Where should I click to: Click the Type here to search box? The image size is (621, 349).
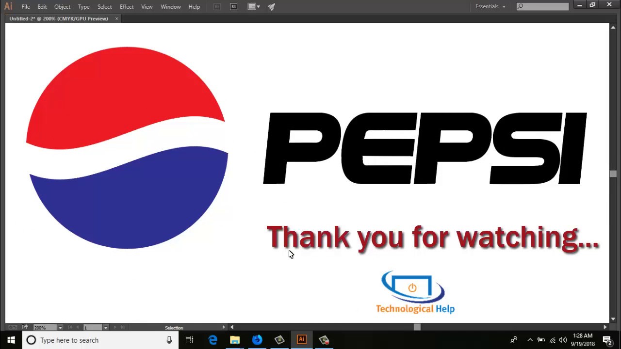[100, 340]
